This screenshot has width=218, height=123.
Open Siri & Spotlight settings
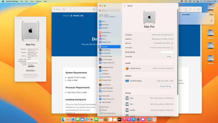[107, 59]
